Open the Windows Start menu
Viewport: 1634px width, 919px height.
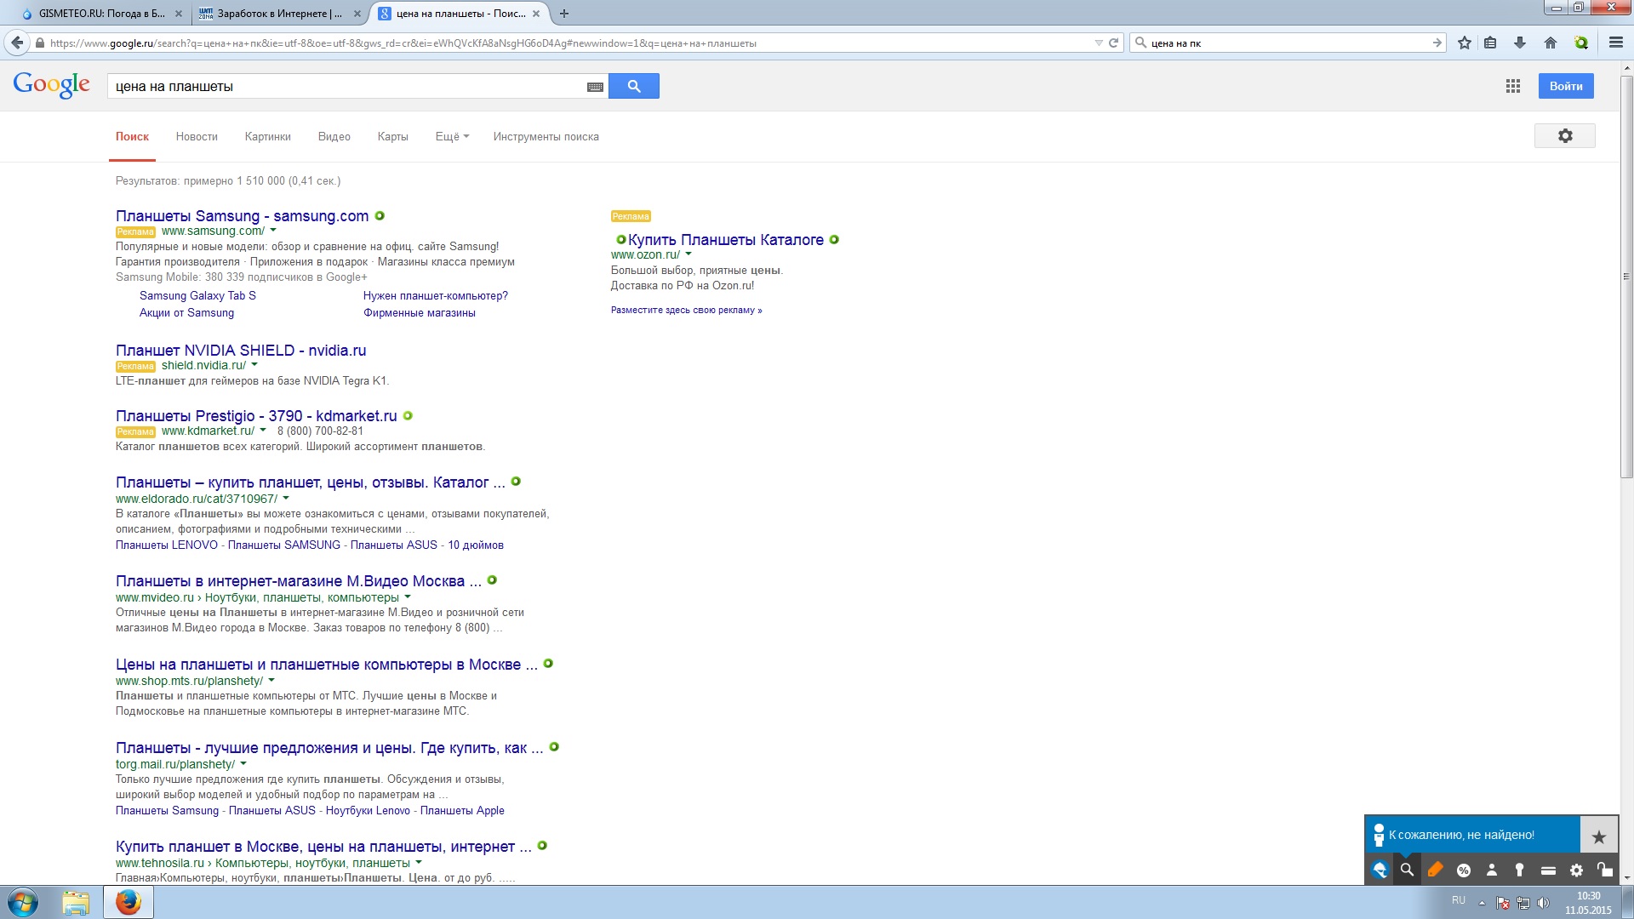point(23,902)
